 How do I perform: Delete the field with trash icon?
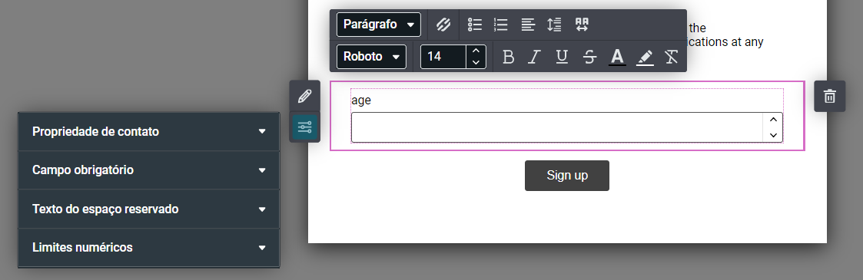tap(829, 96)
